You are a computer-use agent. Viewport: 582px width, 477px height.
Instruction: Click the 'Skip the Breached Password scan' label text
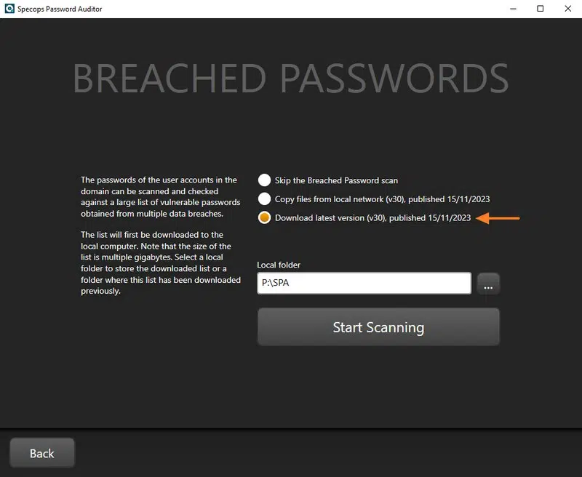coord(336,180)
